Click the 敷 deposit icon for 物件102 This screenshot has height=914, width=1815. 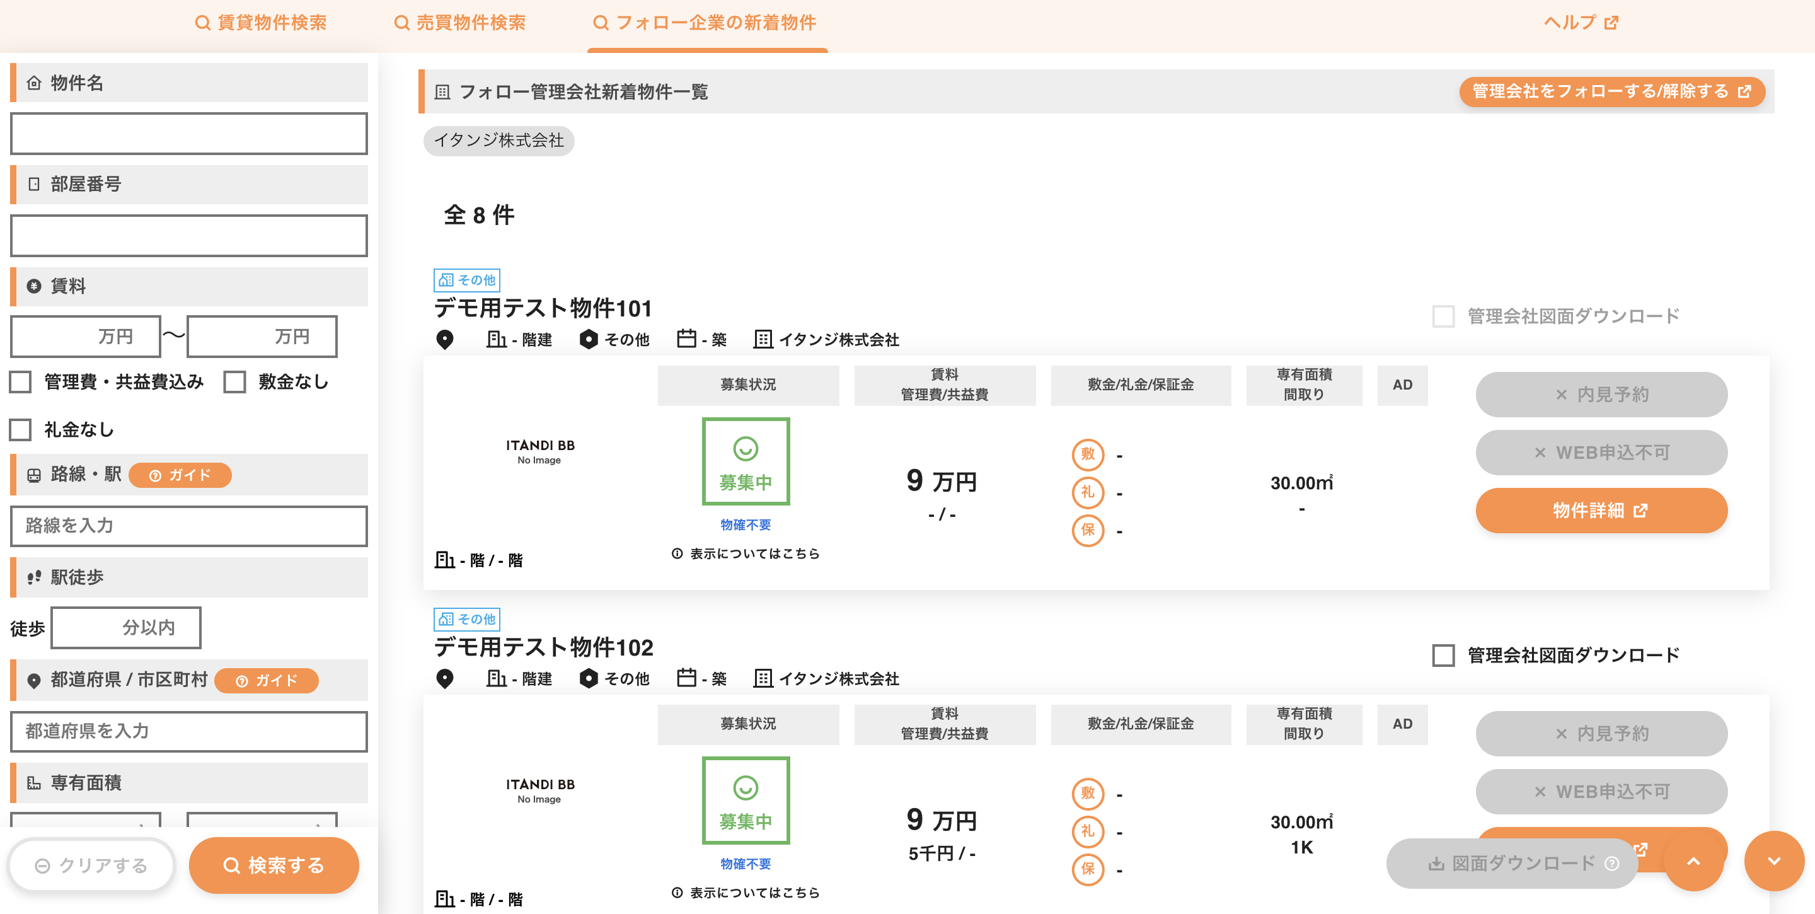[1088, 794]
